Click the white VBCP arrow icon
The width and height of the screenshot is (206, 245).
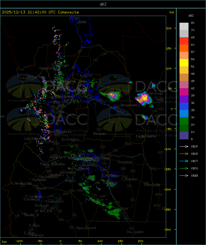pos(184,146)
